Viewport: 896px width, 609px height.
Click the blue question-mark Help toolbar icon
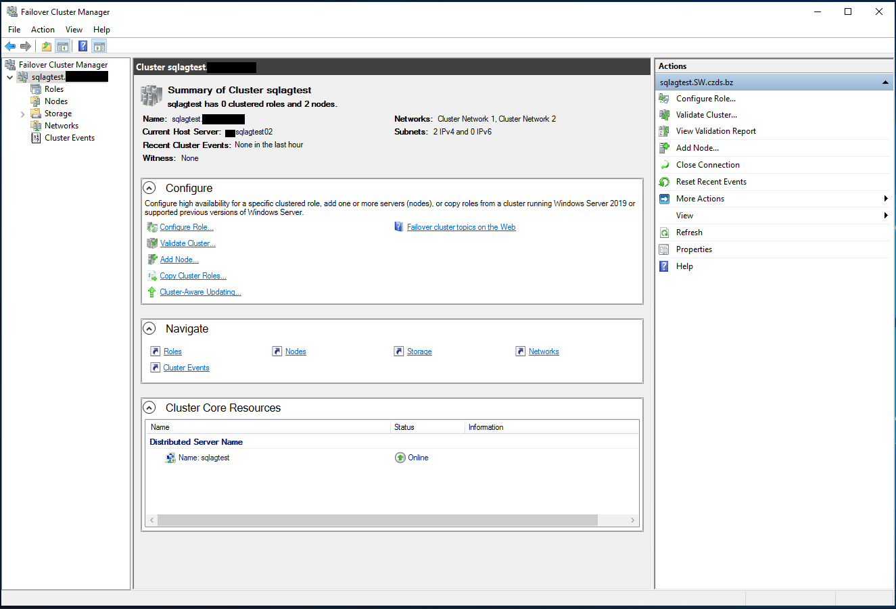click(x=82, y=46)
